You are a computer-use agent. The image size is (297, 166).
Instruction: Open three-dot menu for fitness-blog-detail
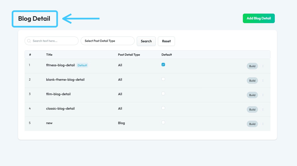(x=263, y=66)
